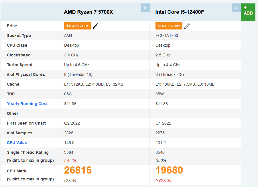The image size is (258, 187).
Task: Click the 2828 samples value
Action: click(69, 133)
